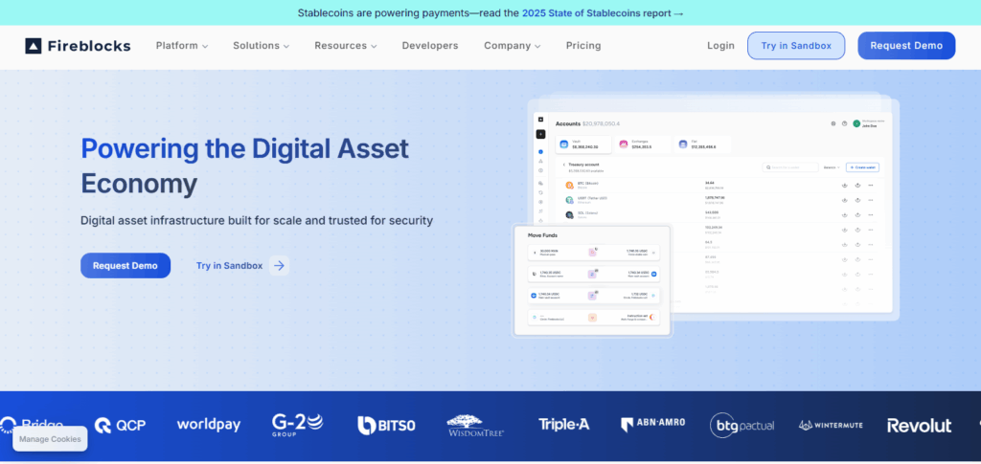981x464 pixels.
Task: Click the John Doe avatar in preview
Action: (x=856, y=123)
